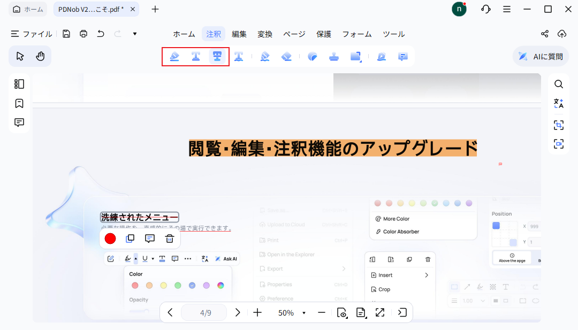The height and width of the screenshot is (330, 578).
Task: Open the AI translate feature
Action: (559, 103)
